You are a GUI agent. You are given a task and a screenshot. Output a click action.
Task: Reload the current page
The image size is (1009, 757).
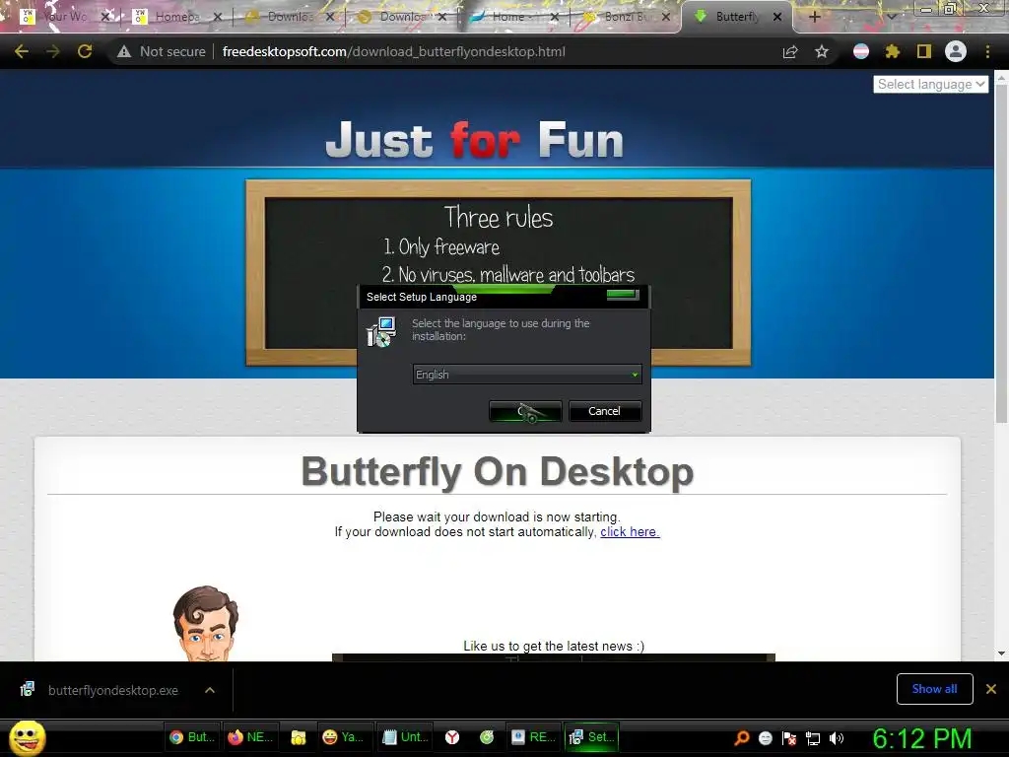point(85,51)
